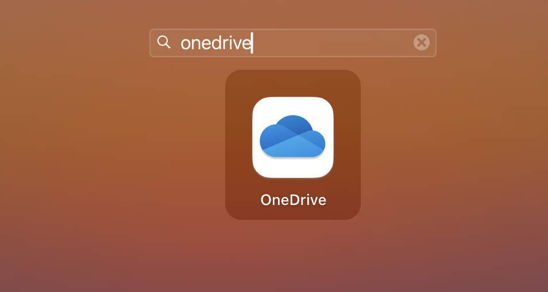Viewport: 548px width, 292px height.
Task: Click the typed text "onedrive"
Action: [x=215, y=43]
